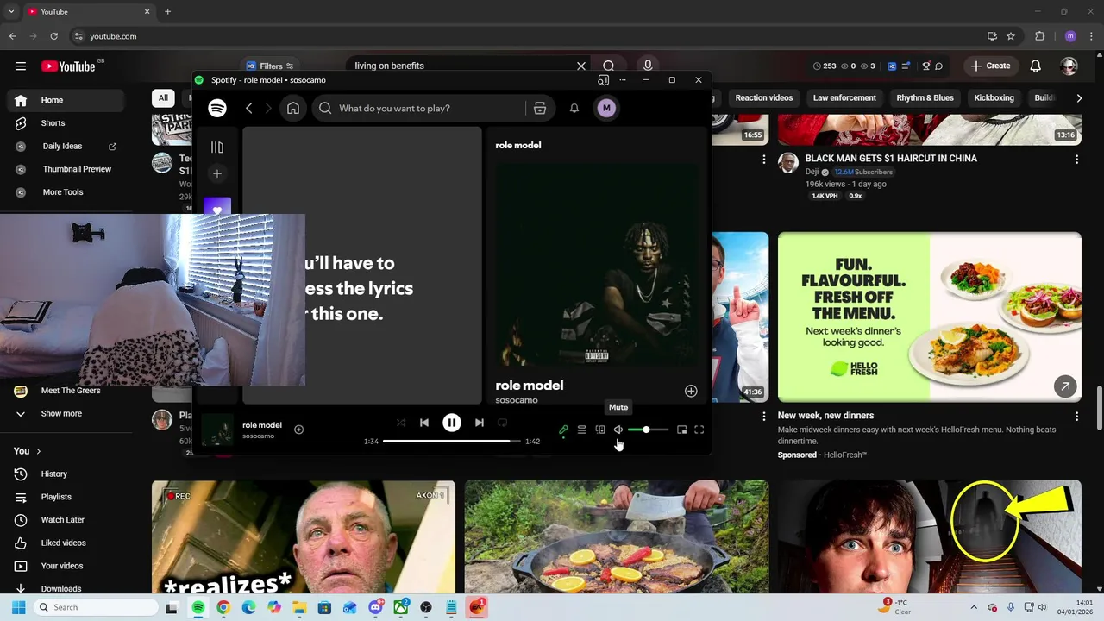The image size is (1104, 621).
Task: Open options menu for Deji haircut video
Action: (x=1076, y=160)
